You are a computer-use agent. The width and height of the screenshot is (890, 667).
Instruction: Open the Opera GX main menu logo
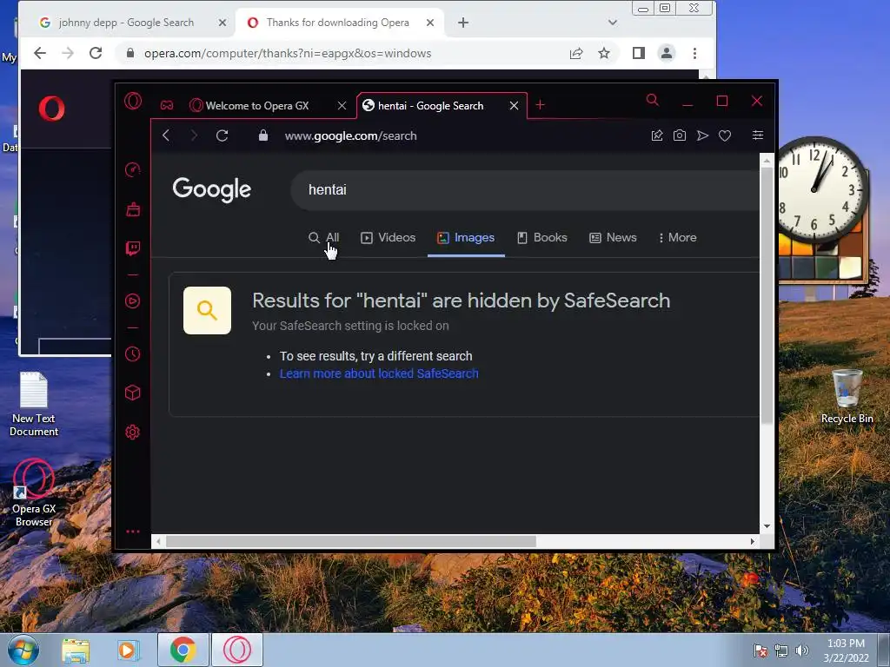click(x=133, y=101)
